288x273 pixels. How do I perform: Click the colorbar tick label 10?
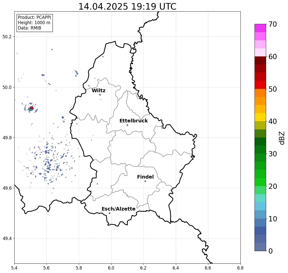273,219
